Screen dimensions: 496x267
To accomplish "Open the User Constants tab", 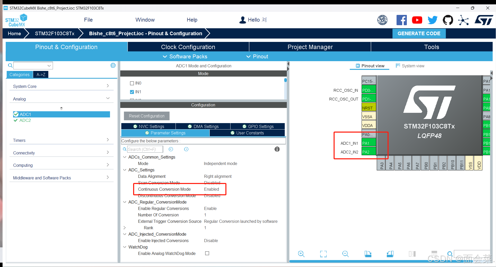I will [247, 133].
